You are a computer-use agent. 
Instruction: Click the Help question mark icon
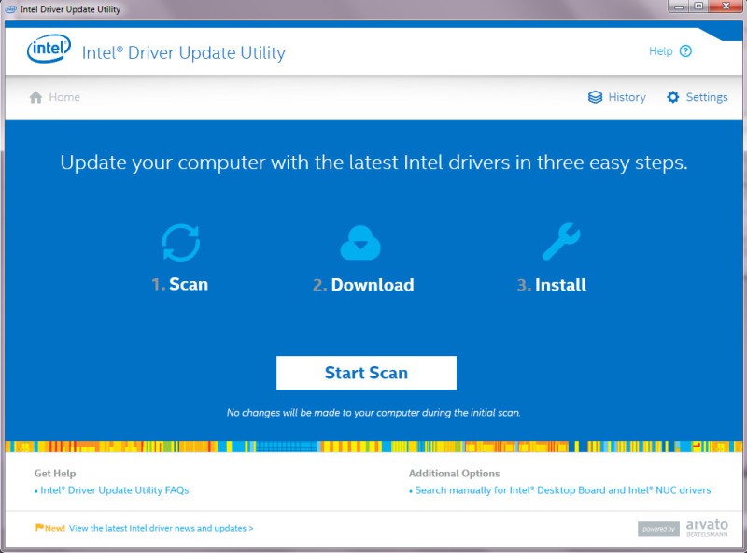click(x=685, y=51)
